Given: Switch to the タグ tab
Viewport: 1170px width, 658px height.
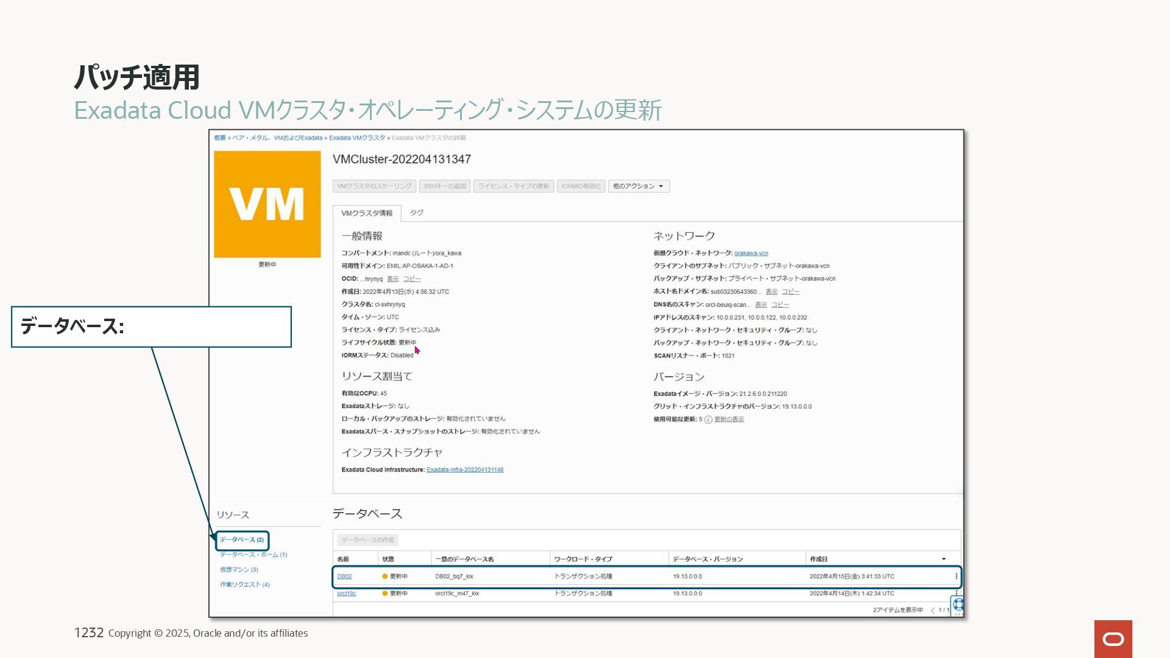Looking at the screenshot, I should pyautogui.click(x=416, y=213).
